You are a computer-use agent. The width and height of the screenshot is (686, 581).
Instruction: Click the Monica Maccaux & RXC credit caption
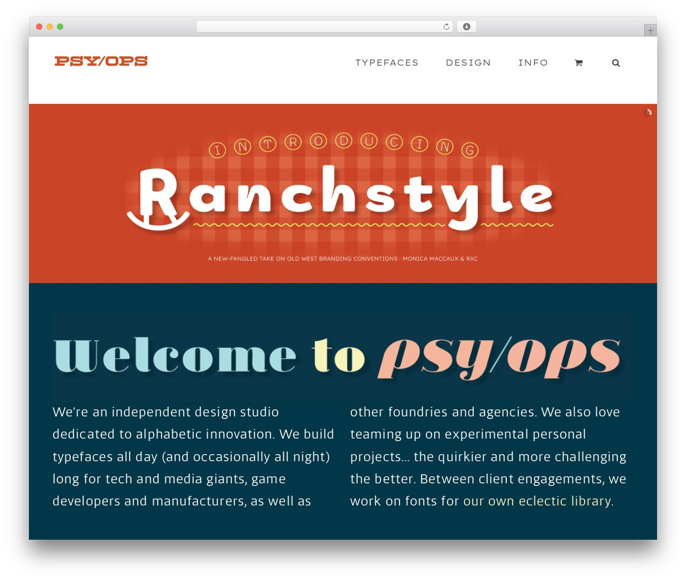point(342,258)
